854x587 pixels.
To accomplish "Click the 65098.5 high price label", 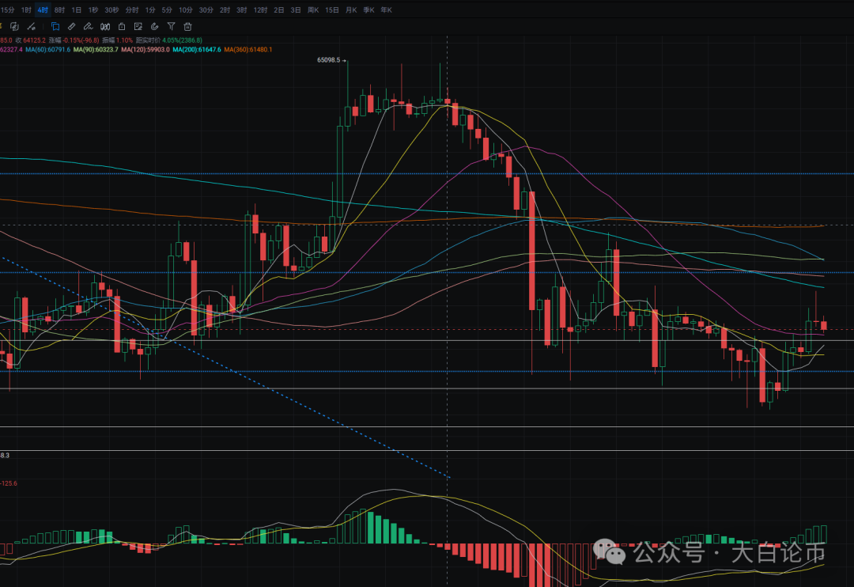I will tap(328, 60).
